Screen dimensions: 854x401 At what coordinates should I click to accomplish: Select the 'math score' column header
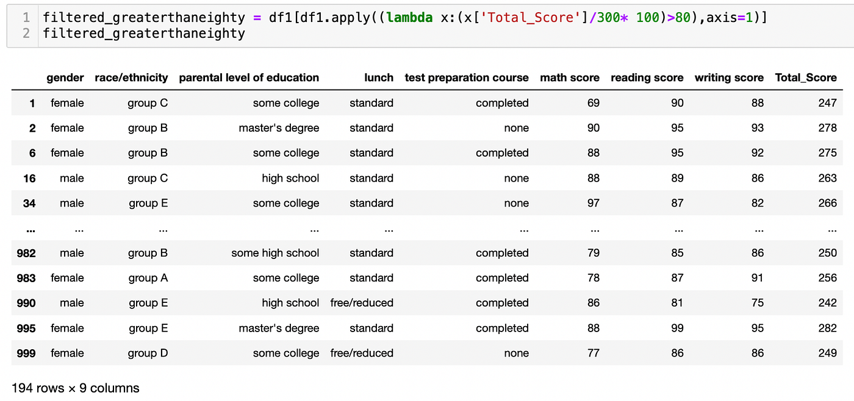570,77
